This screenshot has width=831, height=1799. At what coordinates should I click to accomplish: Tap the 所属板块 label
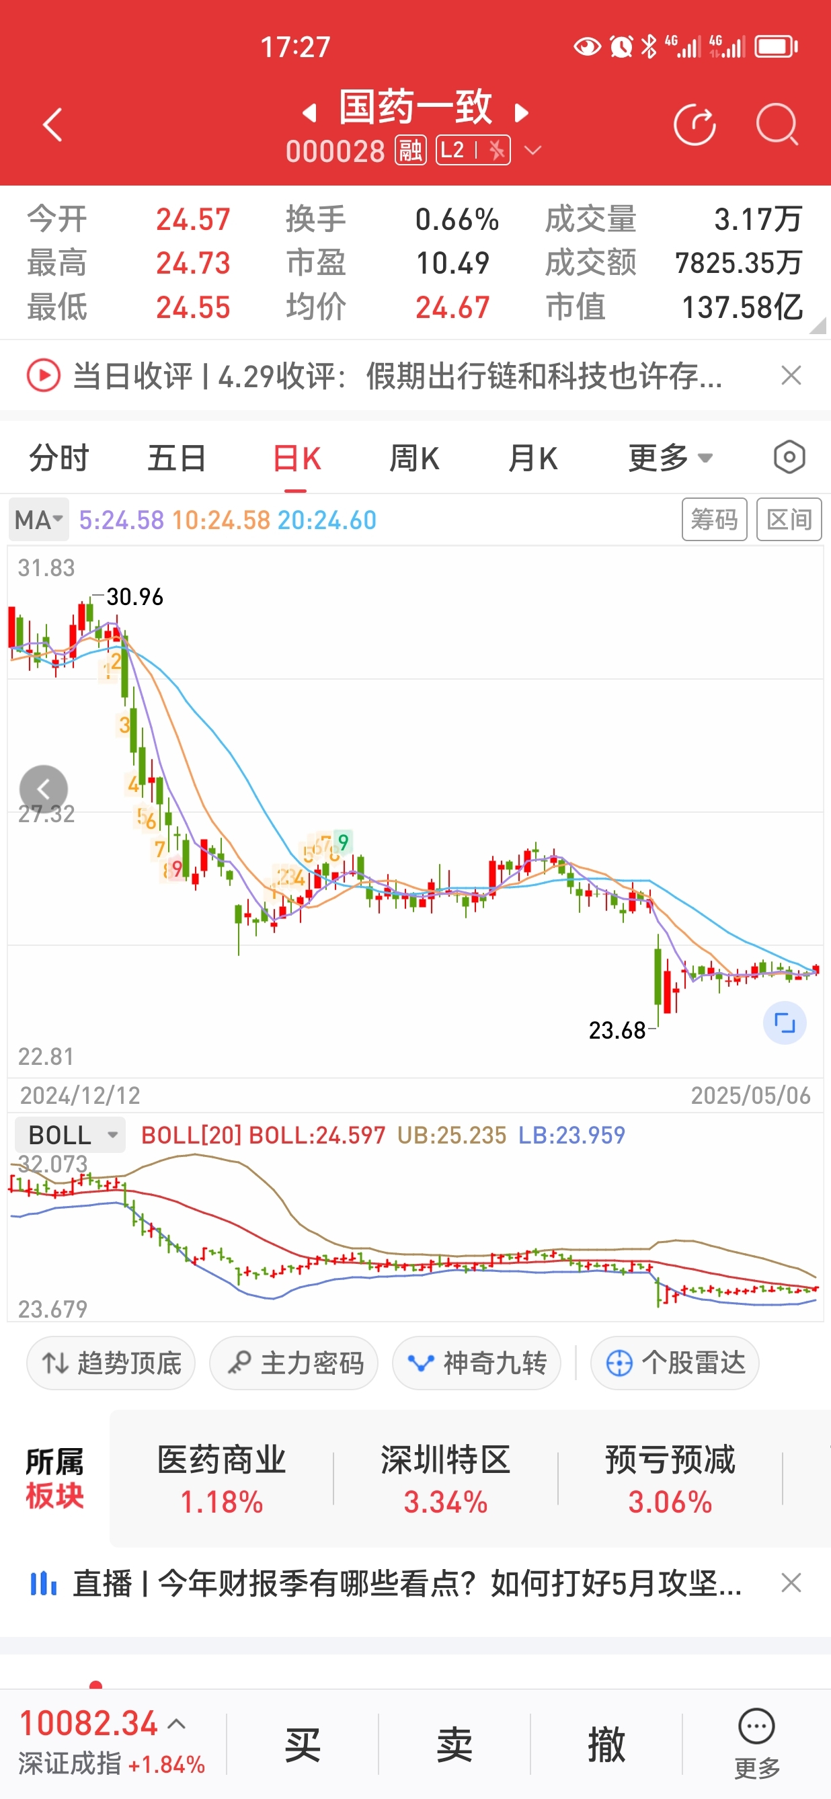coord(54,1478)
